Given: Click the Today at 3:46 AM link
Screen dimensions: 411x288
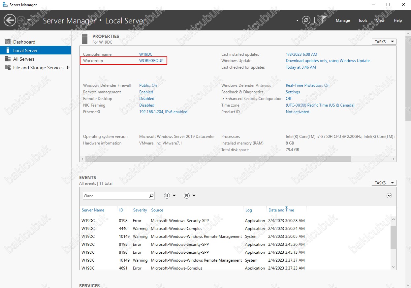Looking at the screenshot, I should tap(301, 67).
